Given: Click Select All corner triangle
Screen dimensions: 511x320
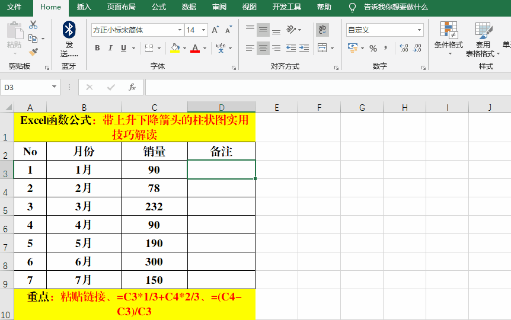Looking at the screenshot, I should click(8, 107).
